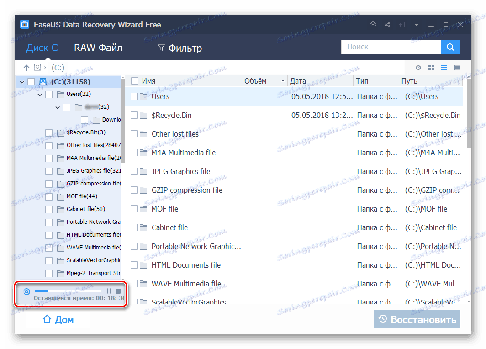Pause the scanning process
486x349 pixels.
[109, 291]
